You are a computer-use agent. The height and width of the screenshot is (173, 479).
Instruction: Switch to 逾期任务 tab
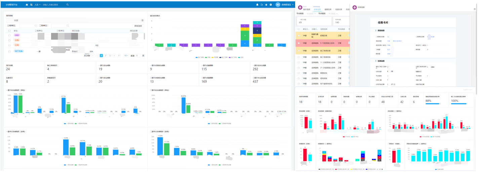pos(328,9)
